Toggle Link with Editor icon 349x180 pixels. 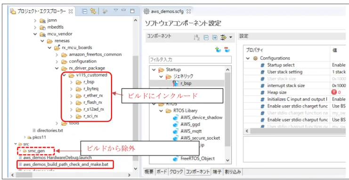[x=93, y=11]
